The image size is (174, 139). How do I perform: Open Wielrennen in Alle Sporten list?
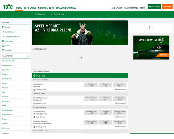16,128
